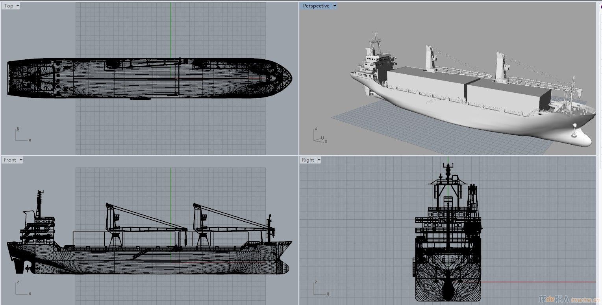Open the Perspective viewport menu arrow
This screenshot has width=602, height=305.
click(335, 6)
